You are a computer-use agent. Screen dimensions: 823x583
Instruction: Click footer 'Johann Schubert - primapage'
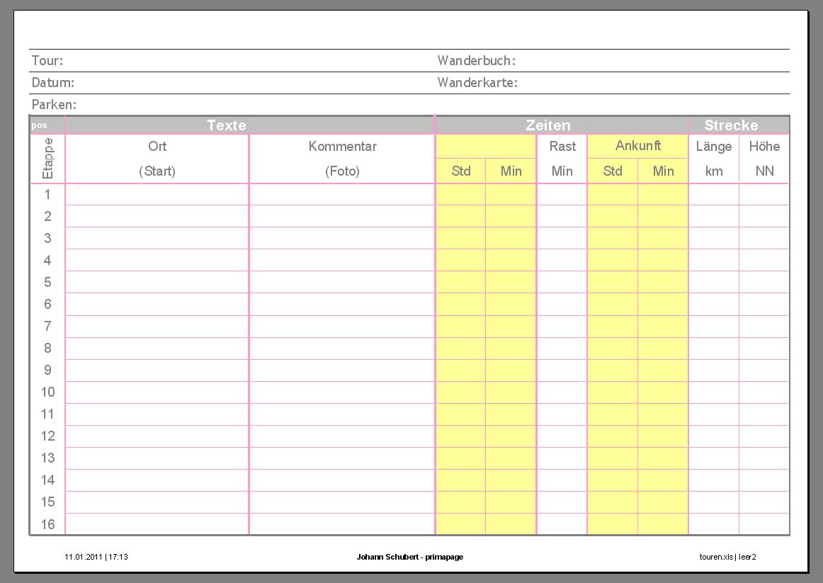point(410,557)
